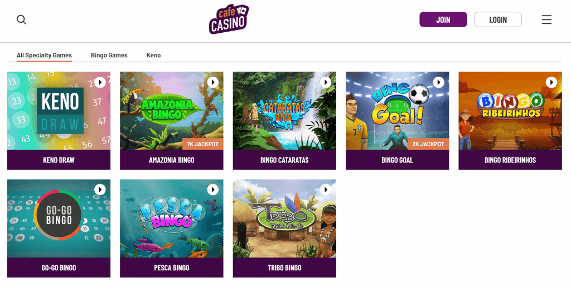This screenshot has width=571, height=288.
Task: Open the Keno Draw game thumbnail
Action: pyautogui.click(x=59, y=111)
